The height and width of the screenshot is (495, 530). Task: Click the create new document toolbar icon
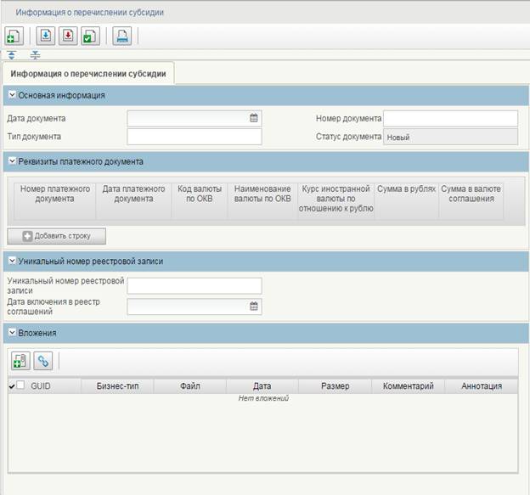(x=14, y=36)
